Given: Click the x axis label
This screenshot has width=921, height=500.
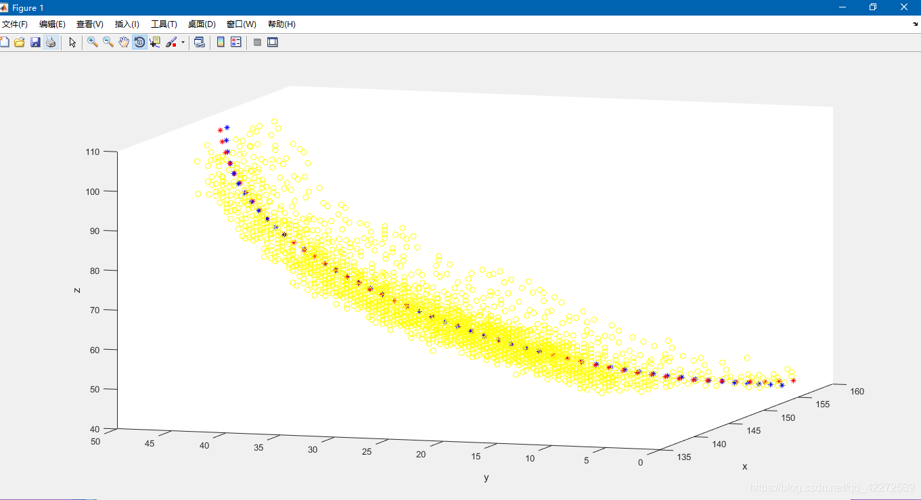Looking at the screenshot, I should 745,466.
